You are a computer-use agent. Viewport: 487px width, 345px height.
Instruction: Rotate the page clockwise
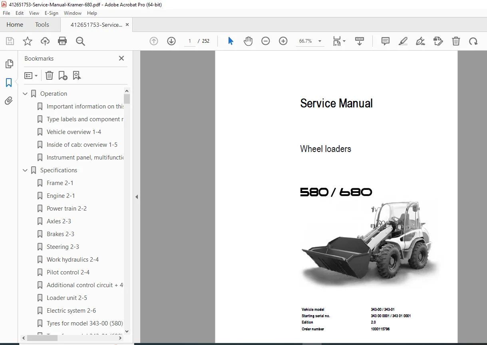coord(473,41)
